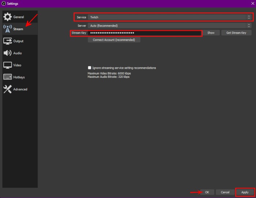This screenshot has height=198, width=256.
Task: Enable Ignore streaming service setting recommendations
Action: click(x=90, y=68)
